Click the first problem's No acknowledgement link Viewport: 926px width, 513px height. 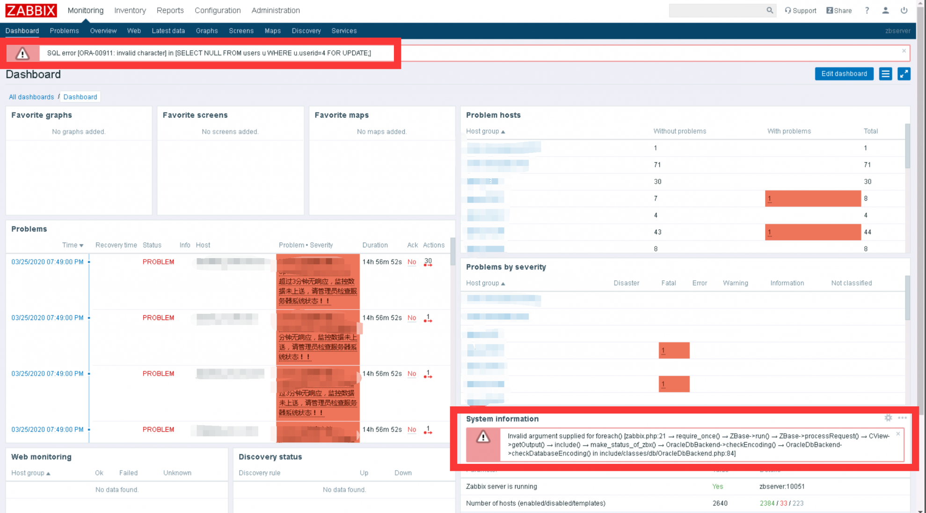coord(411,262)
